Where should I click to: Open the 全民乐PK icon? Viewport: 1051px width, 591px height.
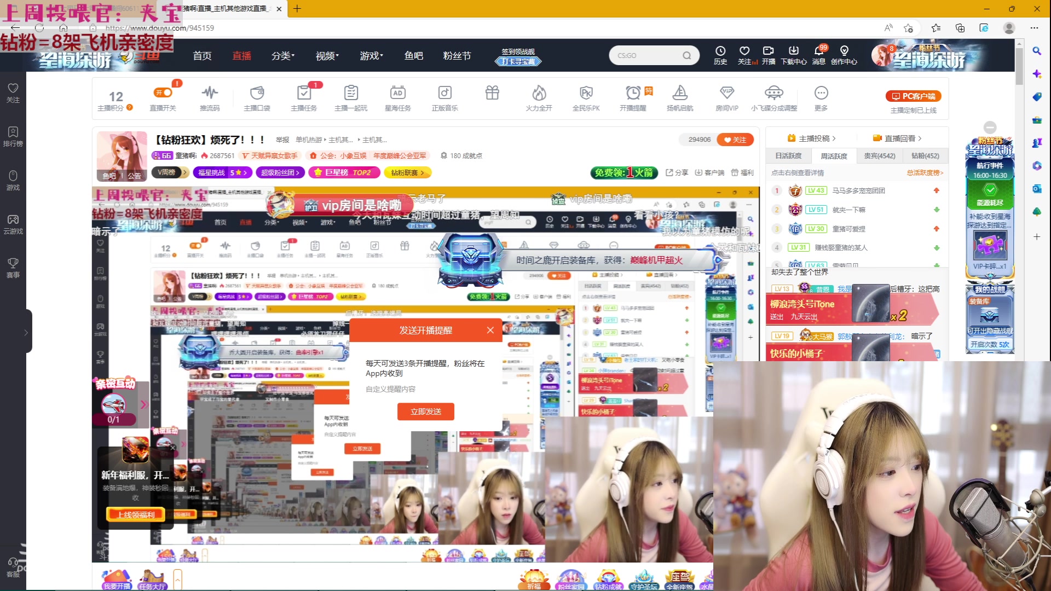(586, 97)
